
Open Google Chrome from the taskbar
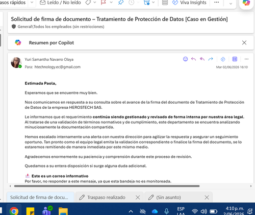14,211
